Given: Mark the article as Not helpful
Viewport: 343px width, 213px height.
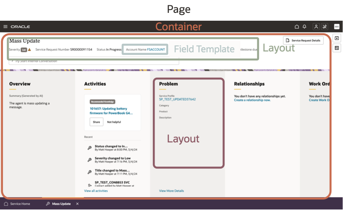Looking at the screenshot, I should pyautogui.click(x=114, y=122).
